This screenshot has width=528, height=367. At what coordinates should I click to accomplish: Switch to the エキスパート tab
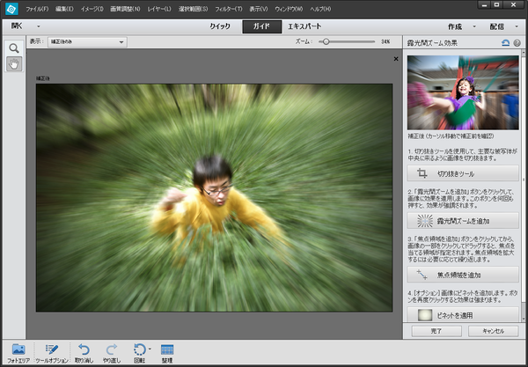(304, 26)
